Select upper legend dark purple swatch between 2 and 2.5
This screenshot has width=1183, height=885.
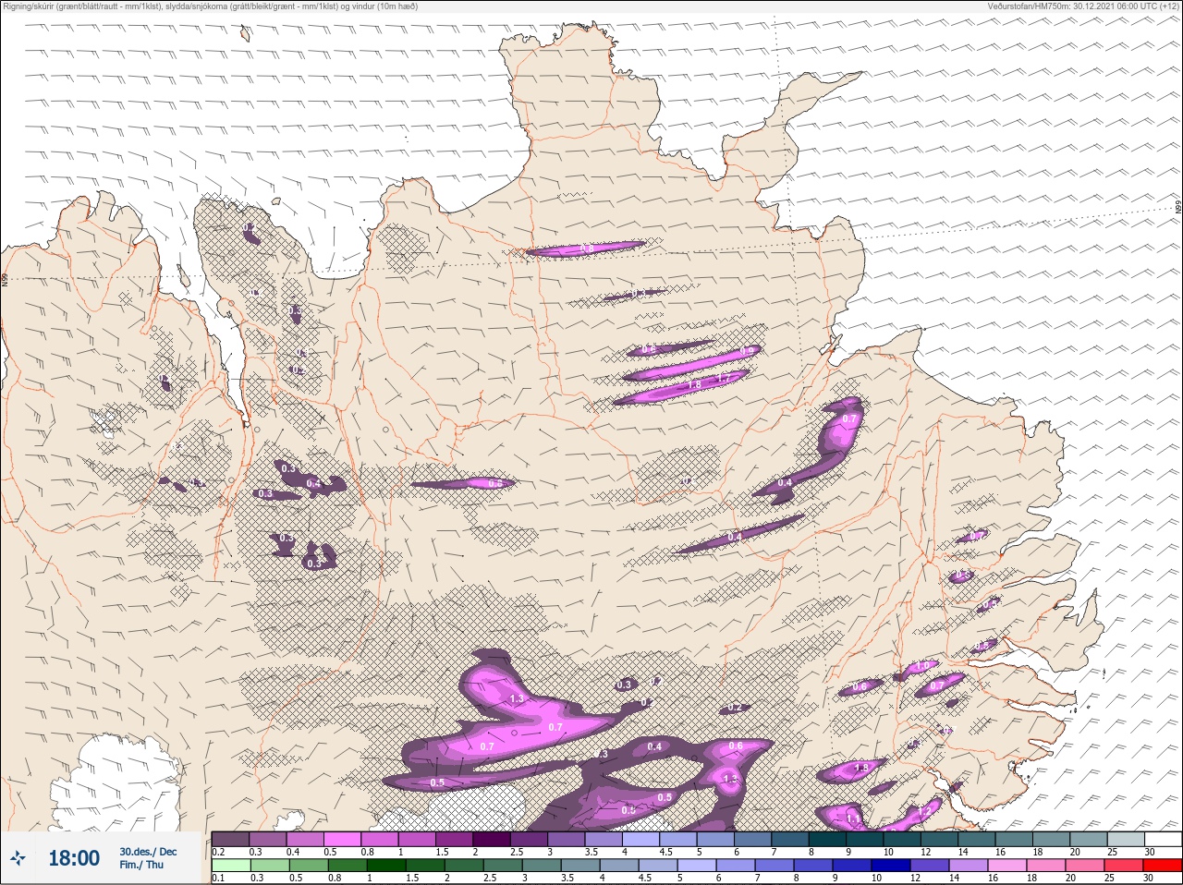(492, 839)
